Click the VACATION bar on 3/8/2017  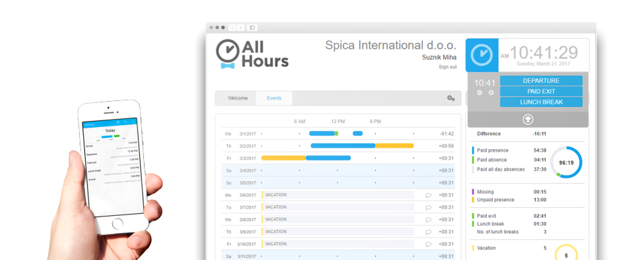coord(338,219)
